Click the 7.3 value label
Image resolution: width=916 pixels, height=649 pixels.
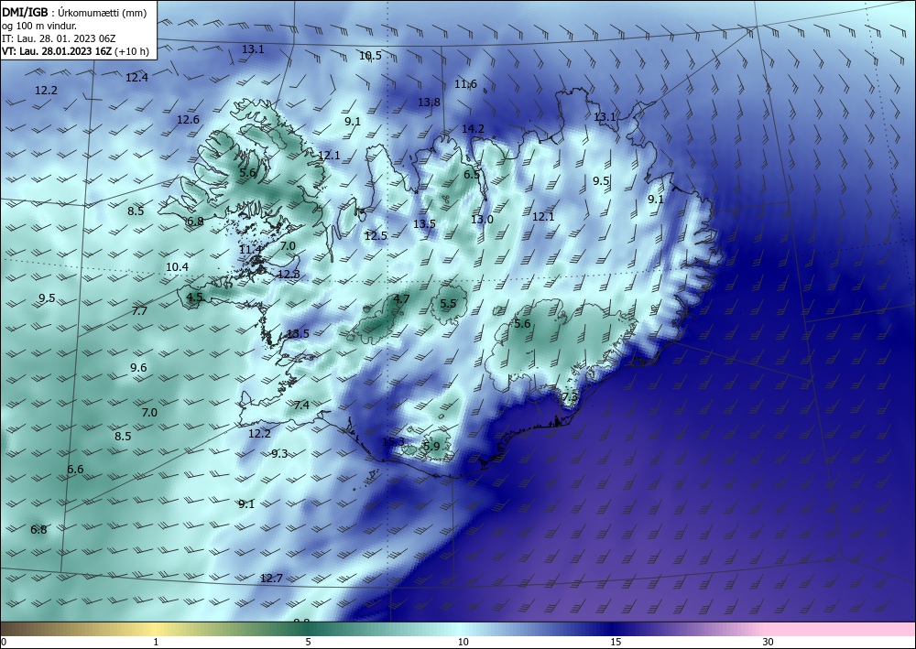point(570,397)
